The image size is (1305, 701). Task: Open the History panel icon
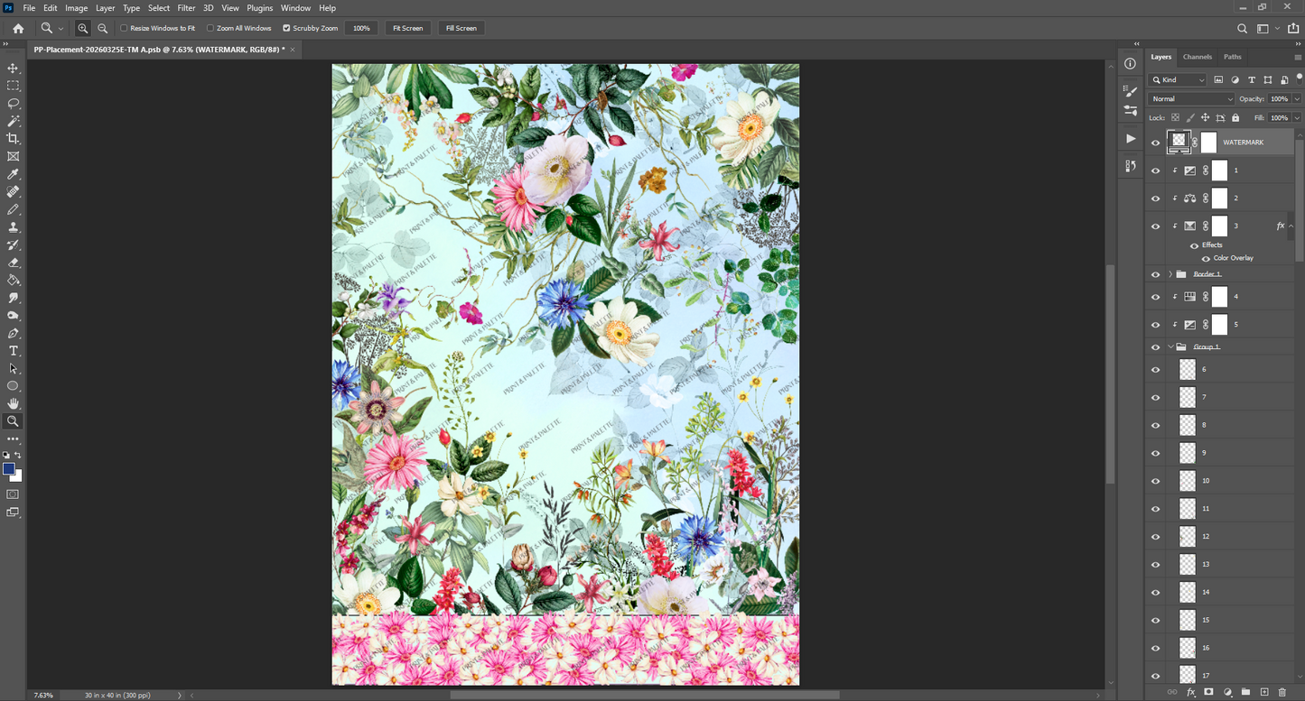tap(1130, 166)
